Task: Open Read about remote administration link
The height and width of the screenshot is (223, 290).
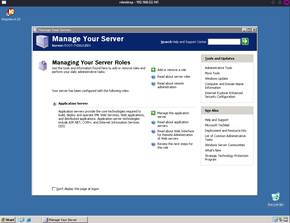Action: point(171,85)
